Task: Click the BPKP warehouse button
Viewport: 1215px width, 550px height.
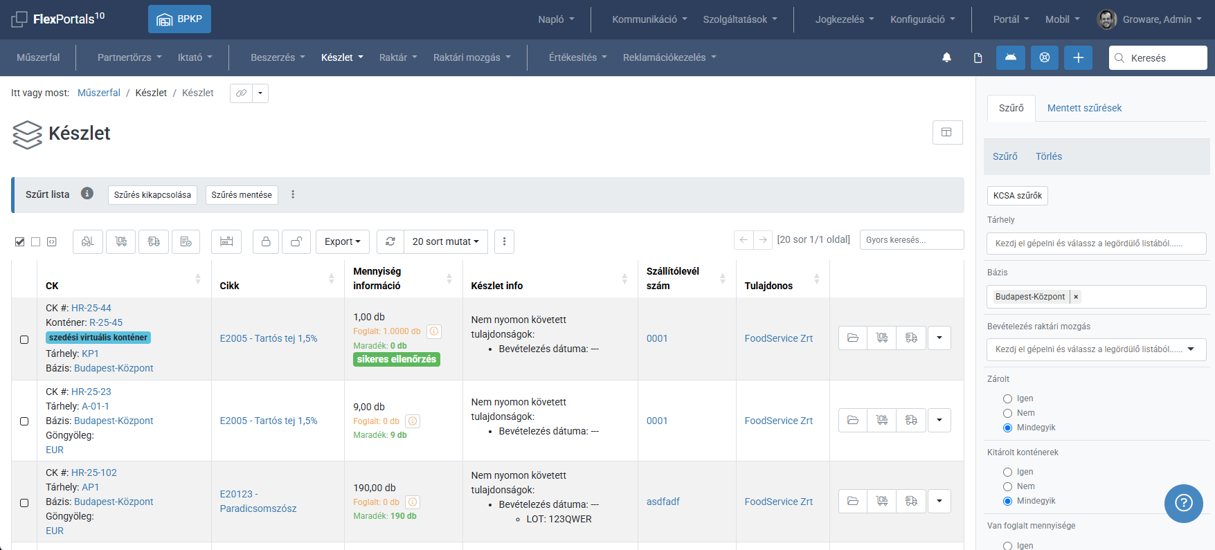Action: [179, 19]
